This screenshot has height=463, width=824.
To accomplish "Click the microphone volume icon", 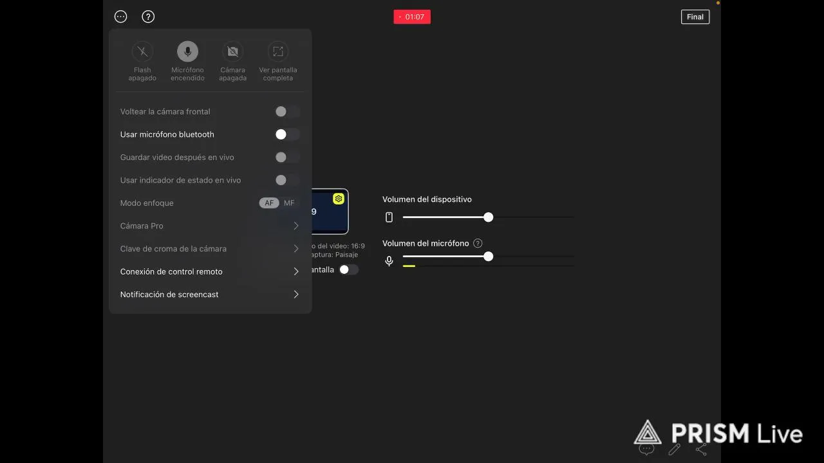I will pyautogui.click(x=389, y=261).
